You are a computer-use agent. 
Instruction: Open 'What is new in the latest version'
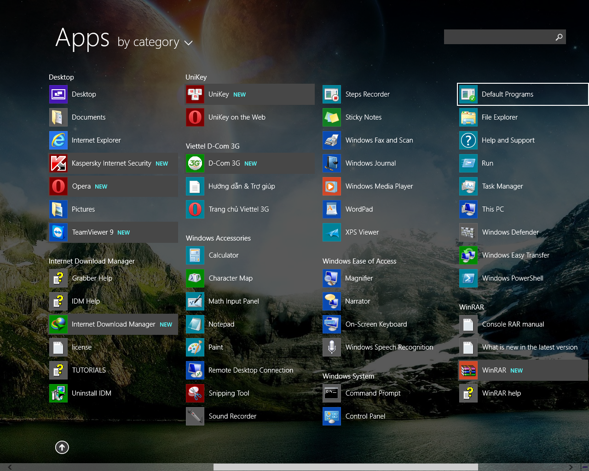coord(523,347)
